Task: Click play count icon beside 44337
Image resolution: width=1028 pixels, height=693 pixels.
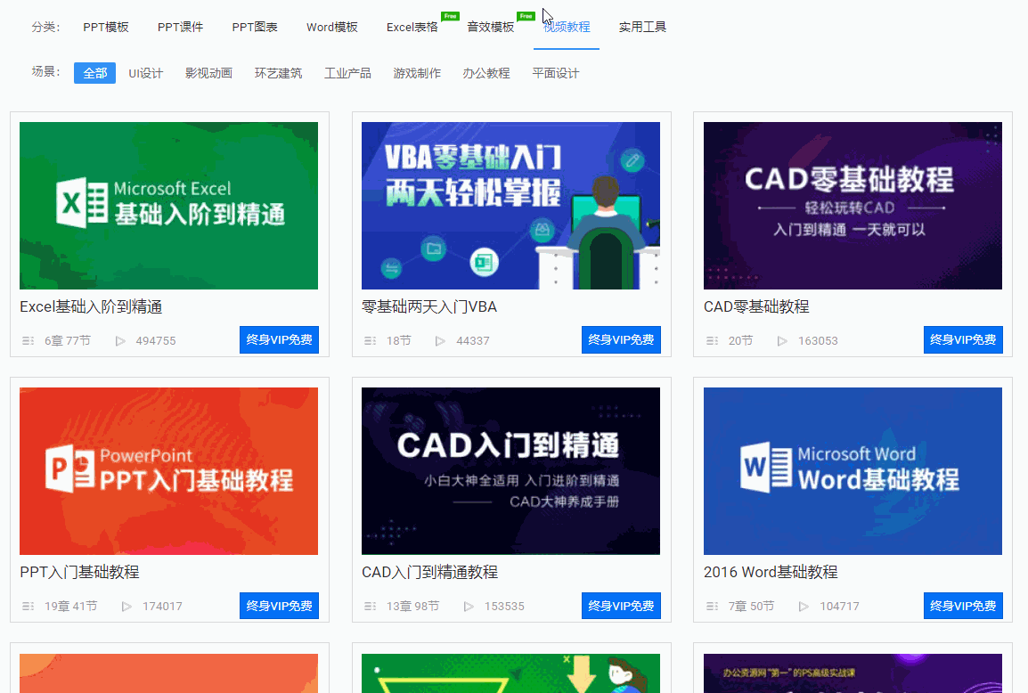Action: tap(441, 341)
